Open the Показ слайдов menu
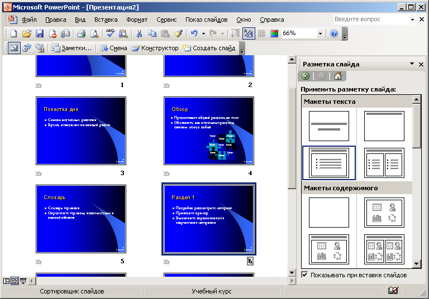This screenshot has height=299, width=429. (x=206, y=20)
